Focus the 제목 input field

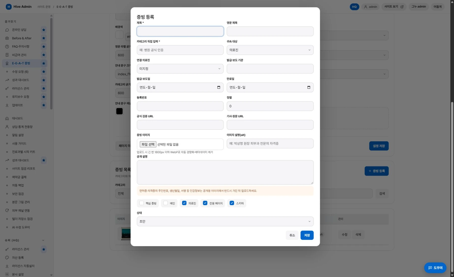(x=180, y=31)
